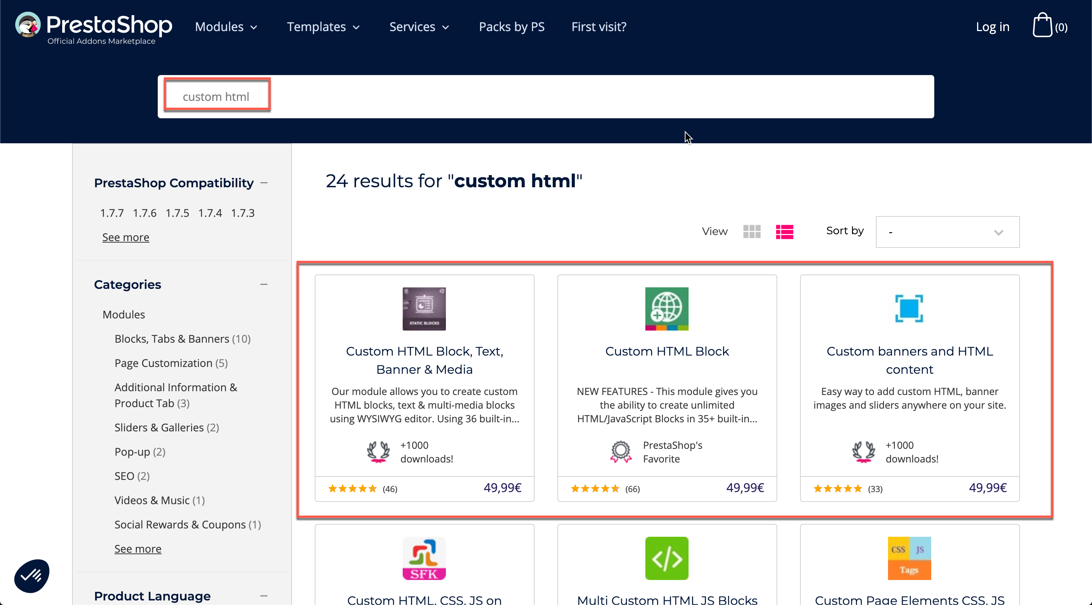
Task: Collapse the Product Language section
Action: coord(264,596)
